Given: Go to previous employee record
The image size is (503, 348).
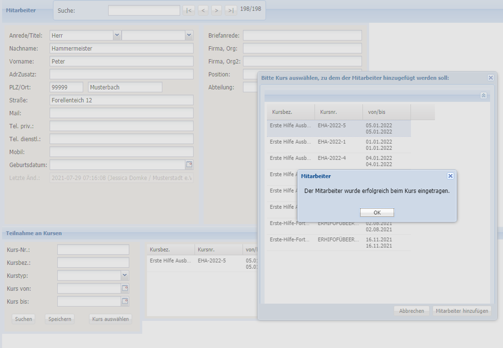Looking at the screenshot, I should [x=203, y=10].
